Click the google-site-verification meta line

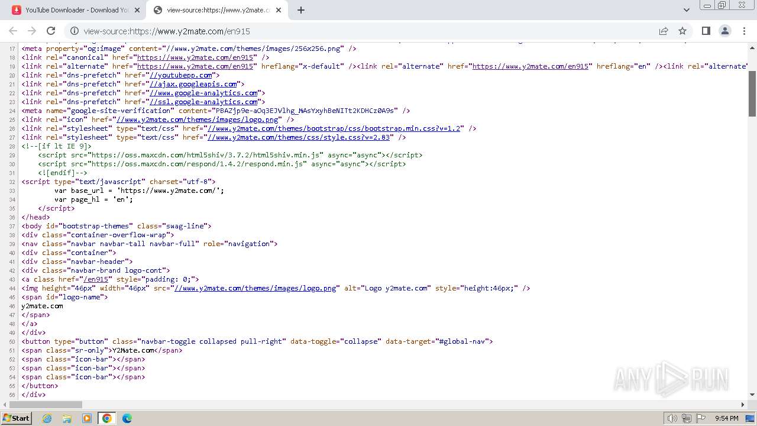click(x=216, y=111)
